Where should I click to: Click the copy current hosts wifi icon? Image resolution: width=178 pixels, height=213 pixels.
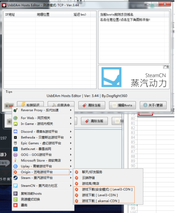click(15, 194)
